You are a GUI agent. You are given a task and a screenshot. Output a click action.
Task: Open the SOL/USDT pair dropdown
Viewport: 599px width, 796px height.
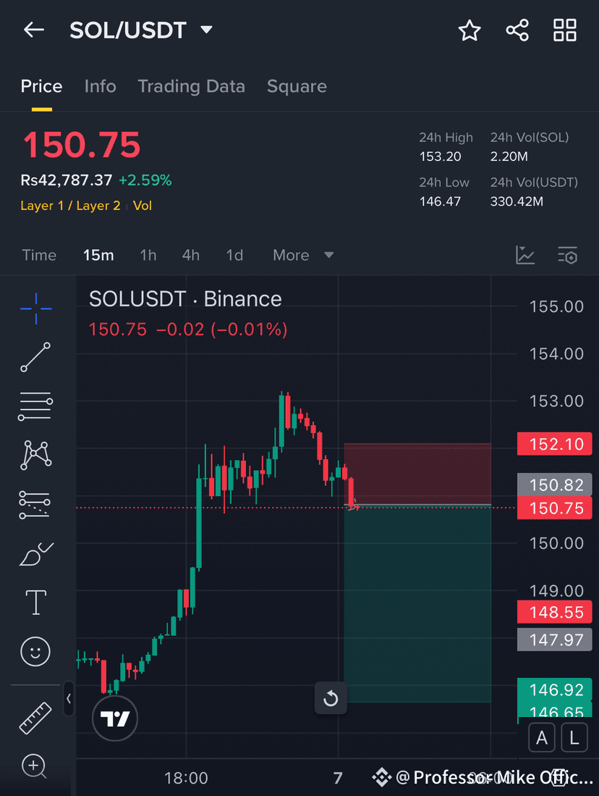(x=206, y=30)
